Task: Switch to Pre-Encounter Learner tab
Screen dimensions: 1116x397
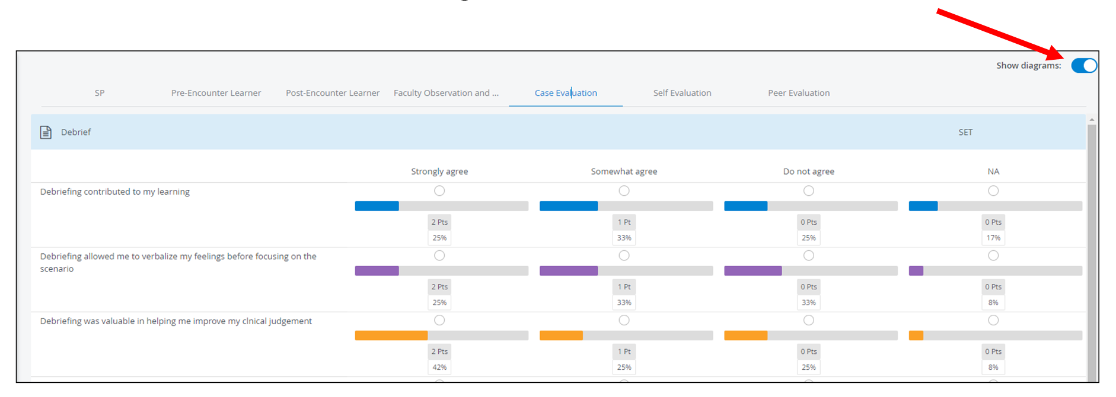Action: point(216,93)
